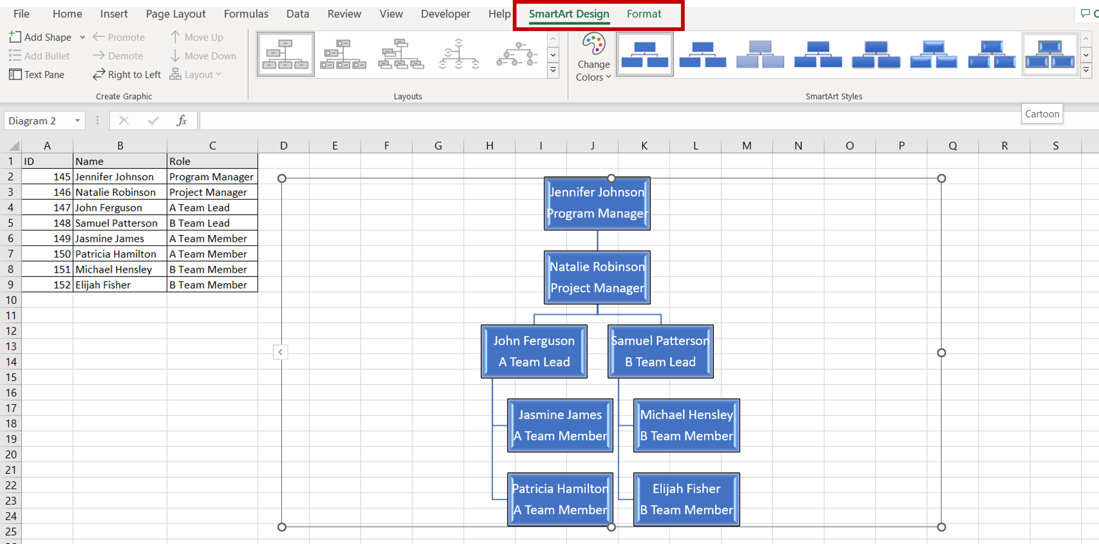Image resolution: width=1099 pixels, height=544 pixels.
Task: Select the third light-blue SmartArt style
Action: tap(760, 54)
